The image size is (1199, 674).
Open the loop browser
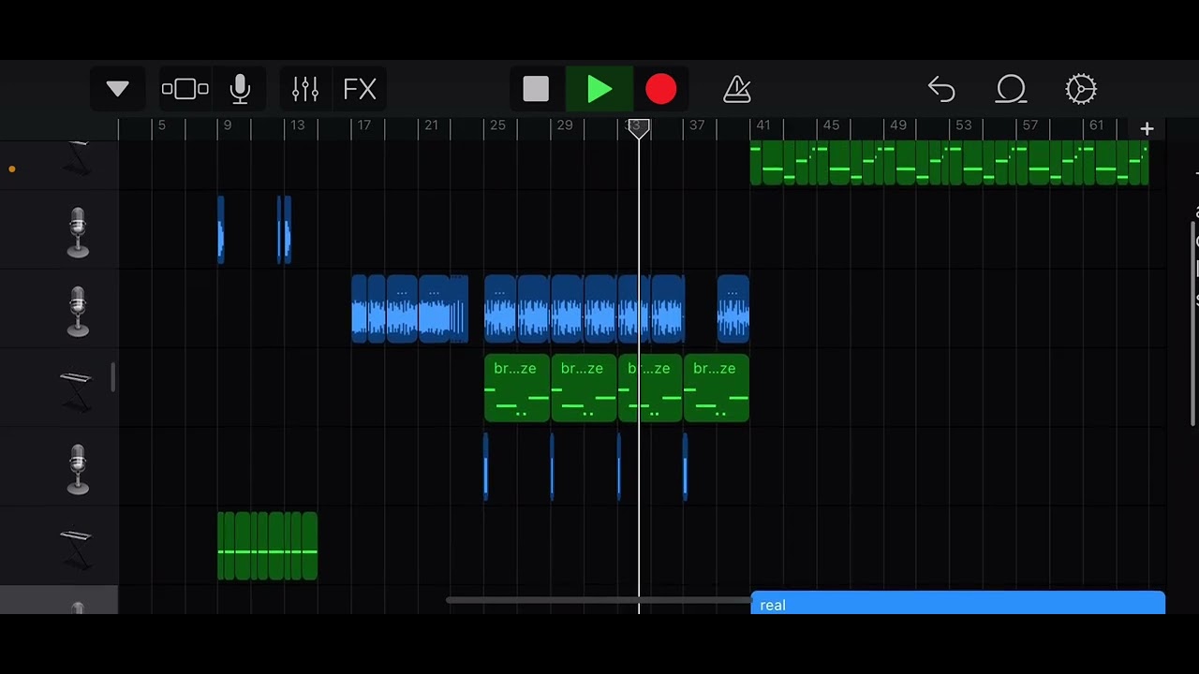click(1012, 89)
